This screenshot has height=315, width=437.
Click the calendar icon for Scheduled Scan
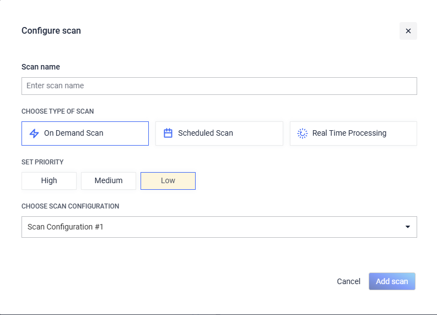coord(168,133)
